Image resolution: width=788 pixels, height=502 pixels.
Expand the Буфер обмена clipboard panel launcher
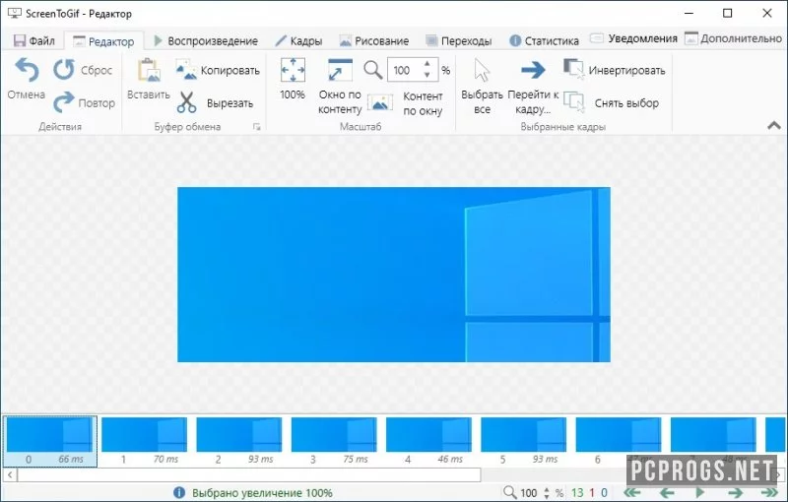point(257,127)
